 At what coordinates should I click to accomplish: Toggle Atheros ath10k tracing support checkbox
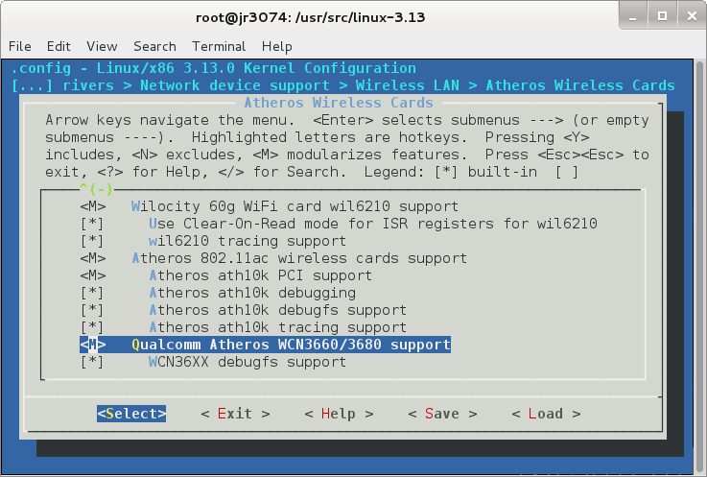pyautogui.click(x=92, y=327)
